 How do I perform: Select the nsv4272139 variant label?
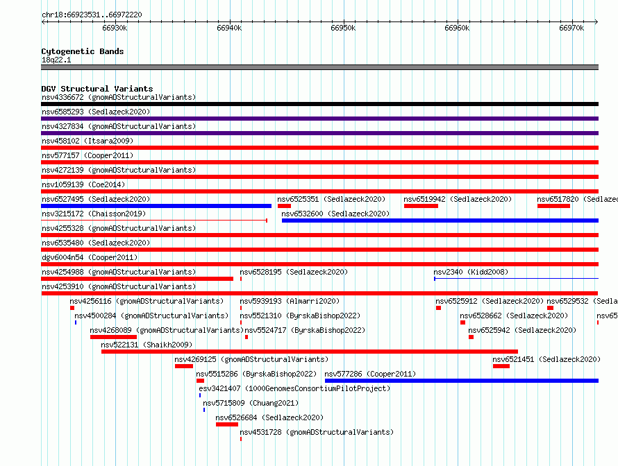coord(119,170)
